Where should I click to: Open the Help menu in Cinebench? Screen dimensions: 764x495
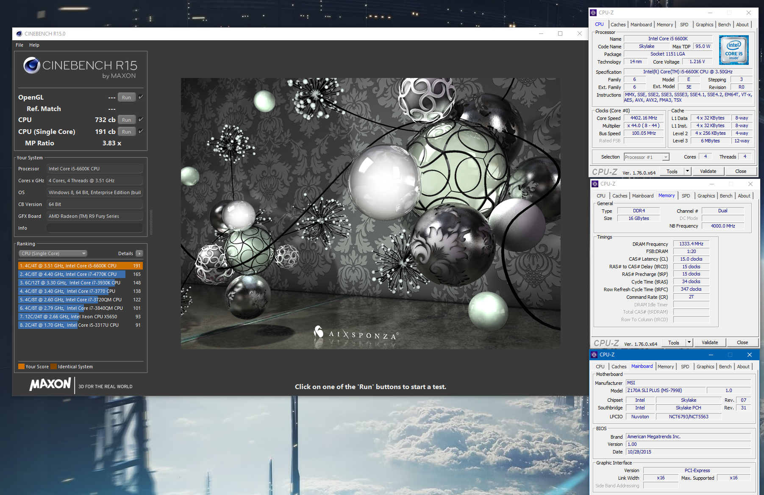coord(34,45)
